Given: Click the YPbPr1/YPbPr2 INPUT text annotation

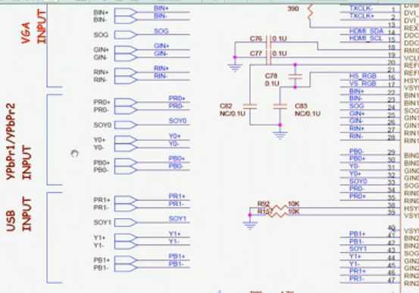Looking at the screenshot, I should (x=19, y=142).
